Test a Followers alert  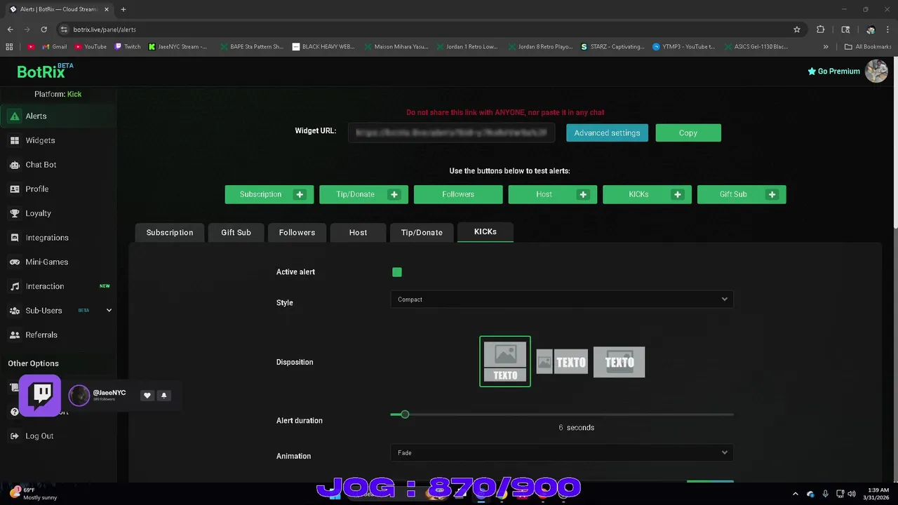(458, 194)
